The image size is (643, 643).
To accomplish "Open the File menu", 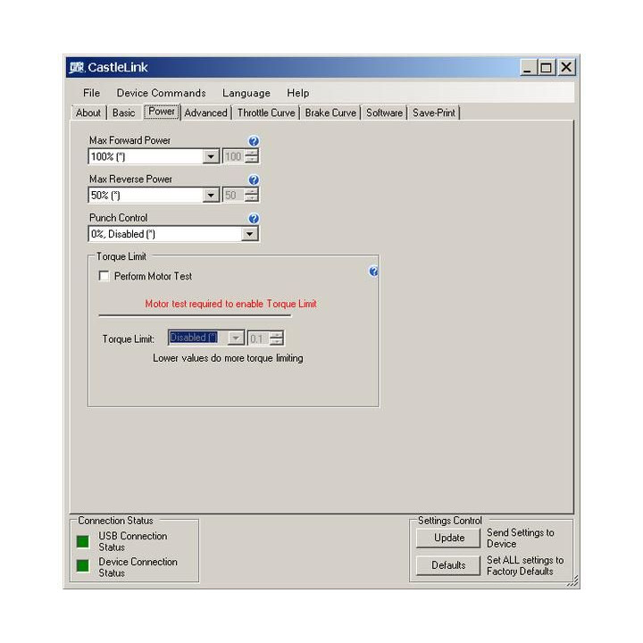I will (91, 93).
